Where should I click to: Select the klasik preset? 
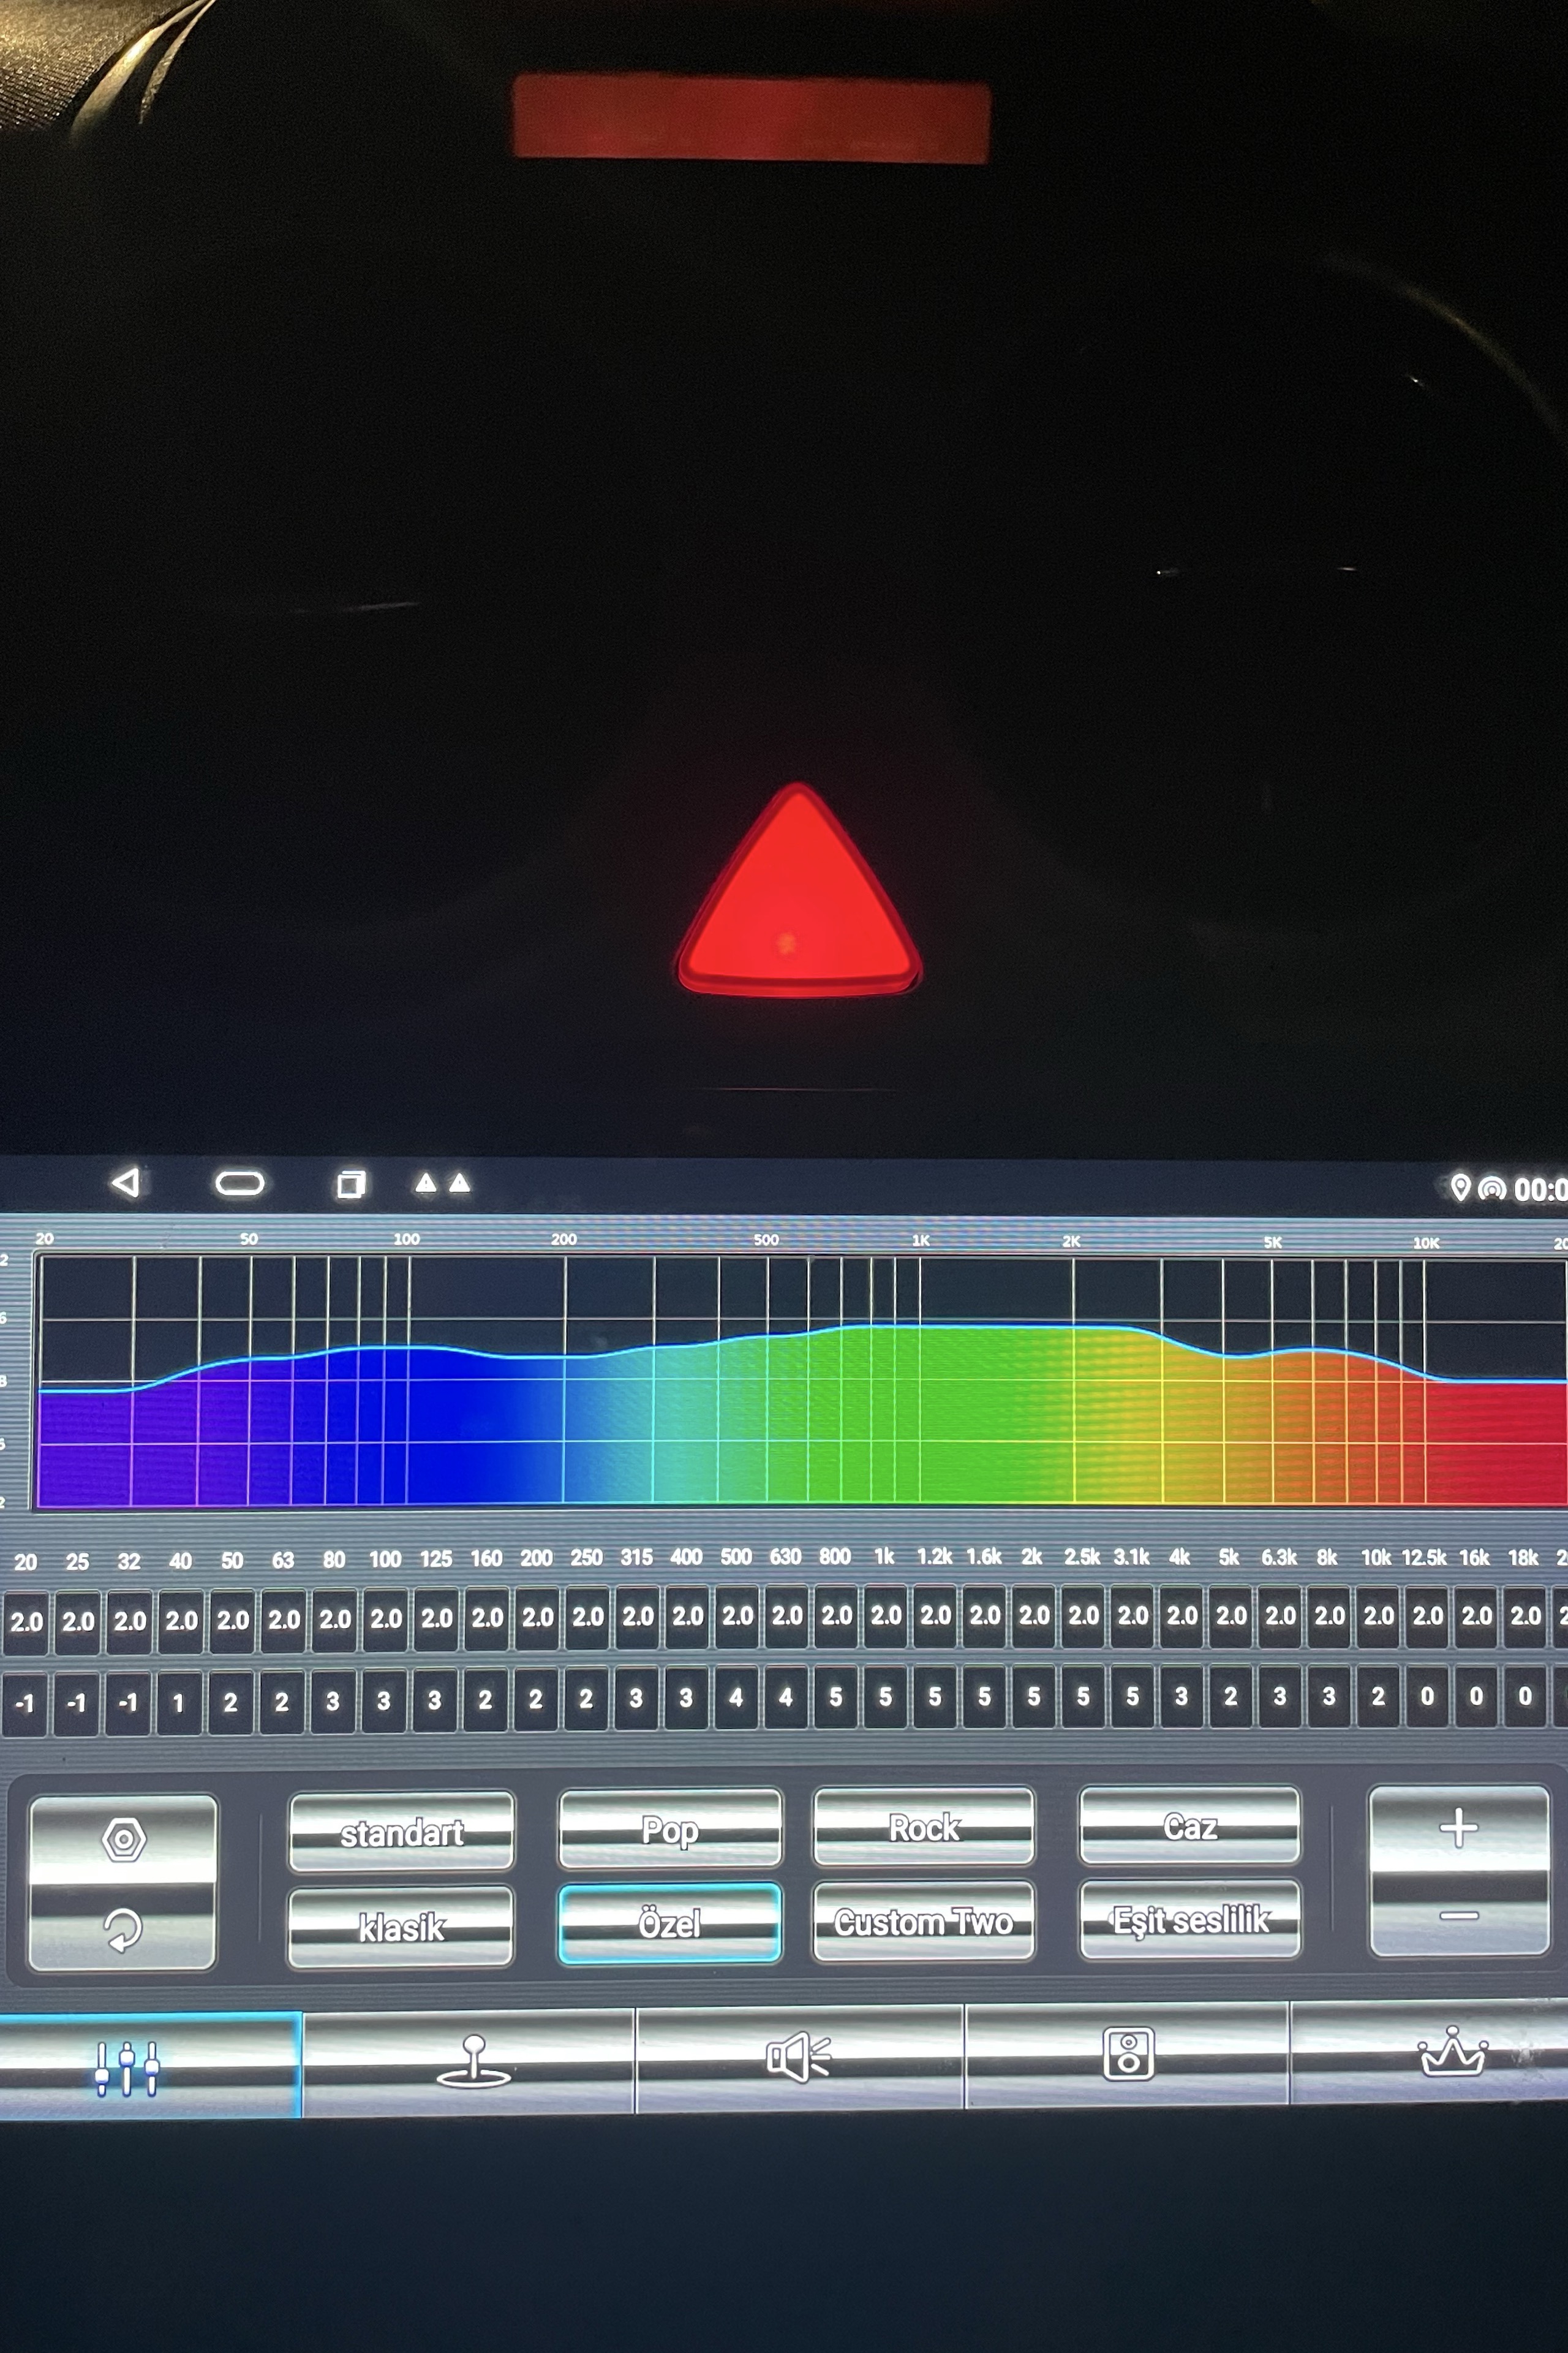click(400, 1927)
